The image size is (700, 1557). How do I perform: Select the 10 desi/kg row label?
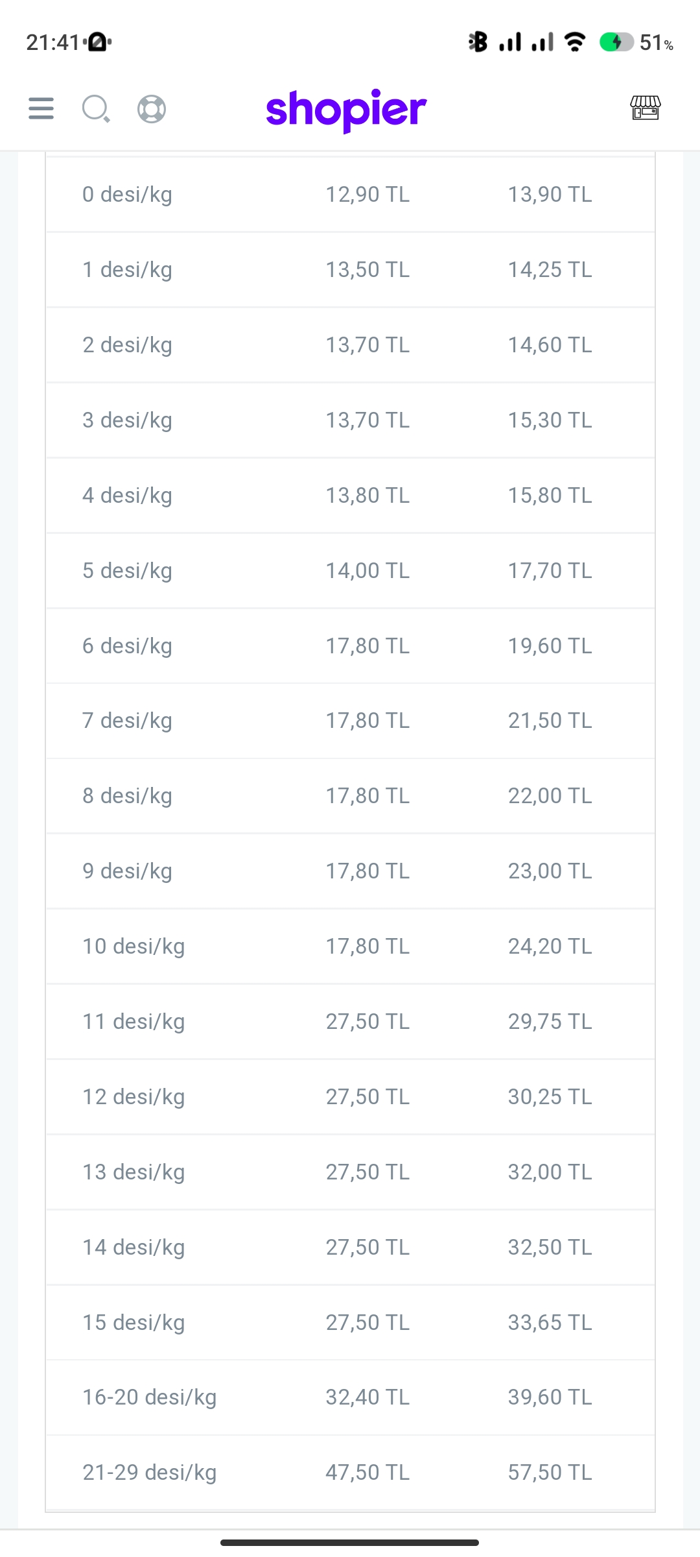click(x=134, y=947)
